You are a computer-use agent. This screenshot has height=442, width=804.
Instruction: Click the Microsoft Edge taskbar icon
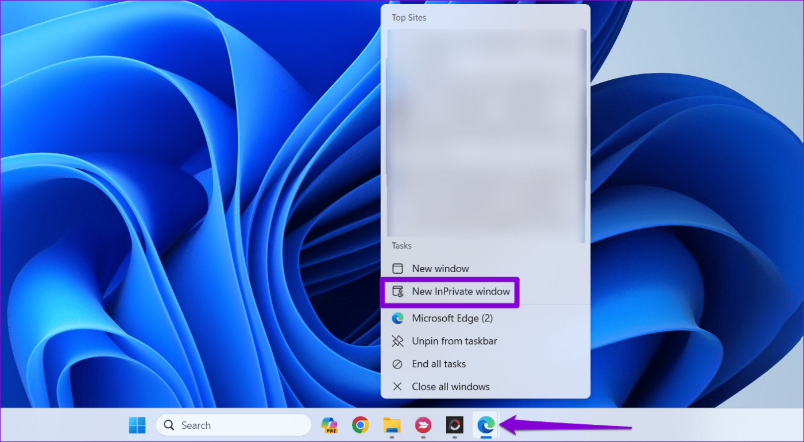tap(485, 425)
